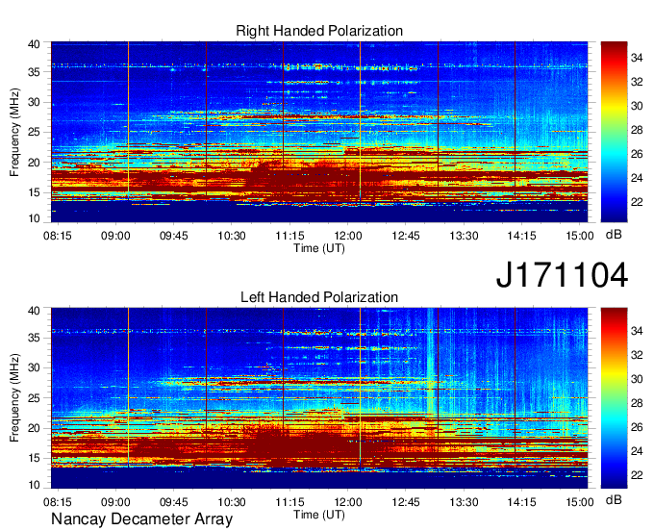Viewport: 654px width, 531px height.
Task: Click the 12:00 time tick on the right-handed plot
Action: [x=347, y=236]
